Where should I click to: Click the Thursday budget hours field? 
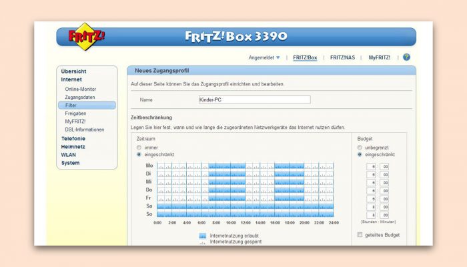(x=371, y=191)
